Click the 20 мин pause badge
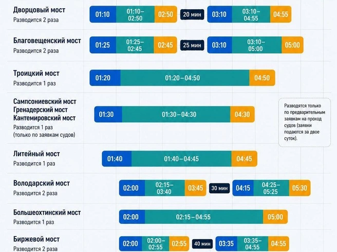The image size is (337, 252). (192, 14)
